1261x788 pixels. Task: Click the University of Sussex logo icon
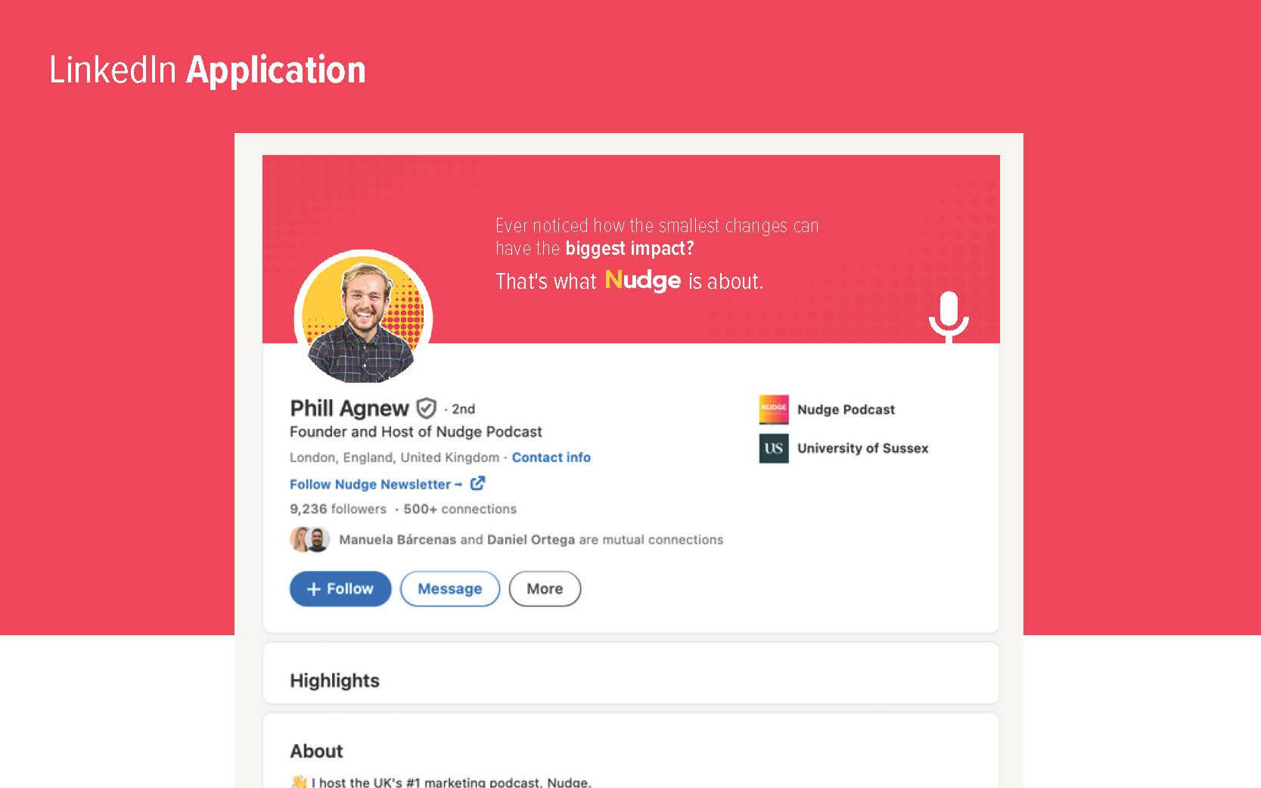pos(773,448)
